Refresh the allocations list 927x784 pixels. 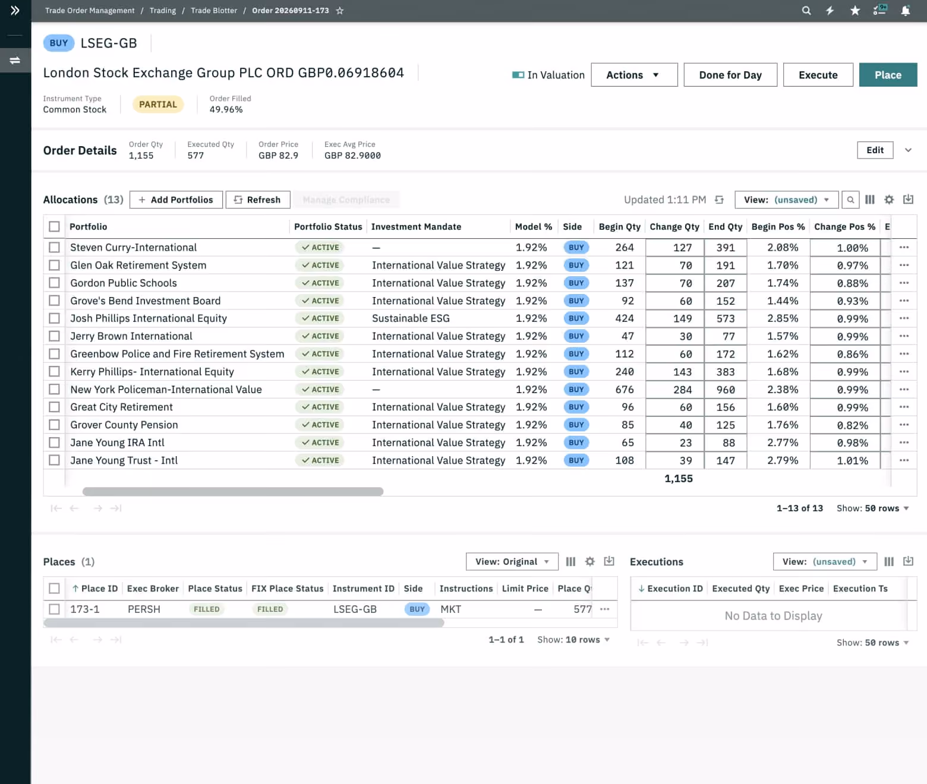[258, 200]
